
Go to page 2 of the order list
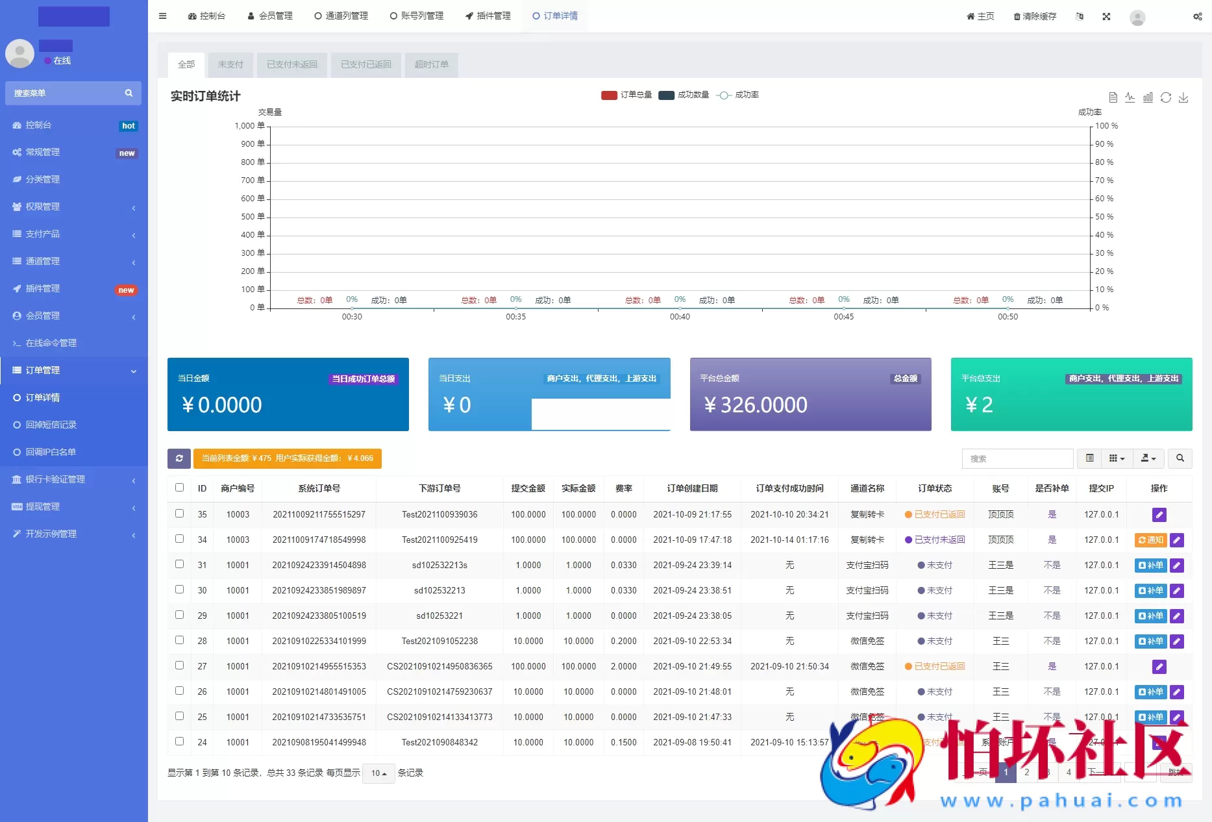tap(1026, 773)
